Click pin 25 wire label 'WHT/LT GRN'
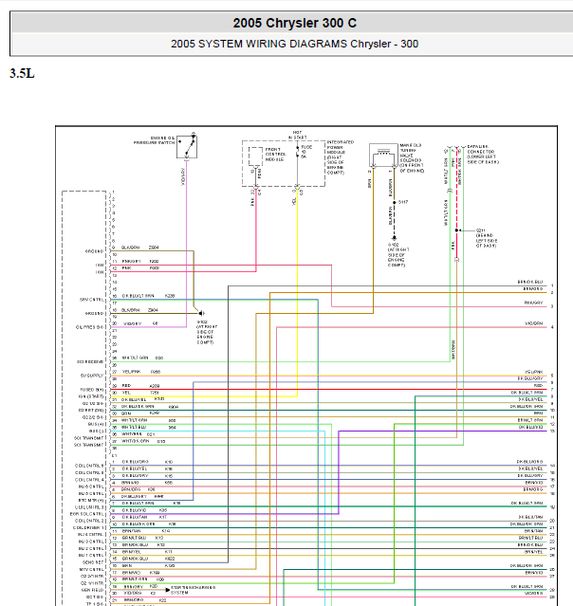This screenshot has height=606, width=573. click(135, 358)
